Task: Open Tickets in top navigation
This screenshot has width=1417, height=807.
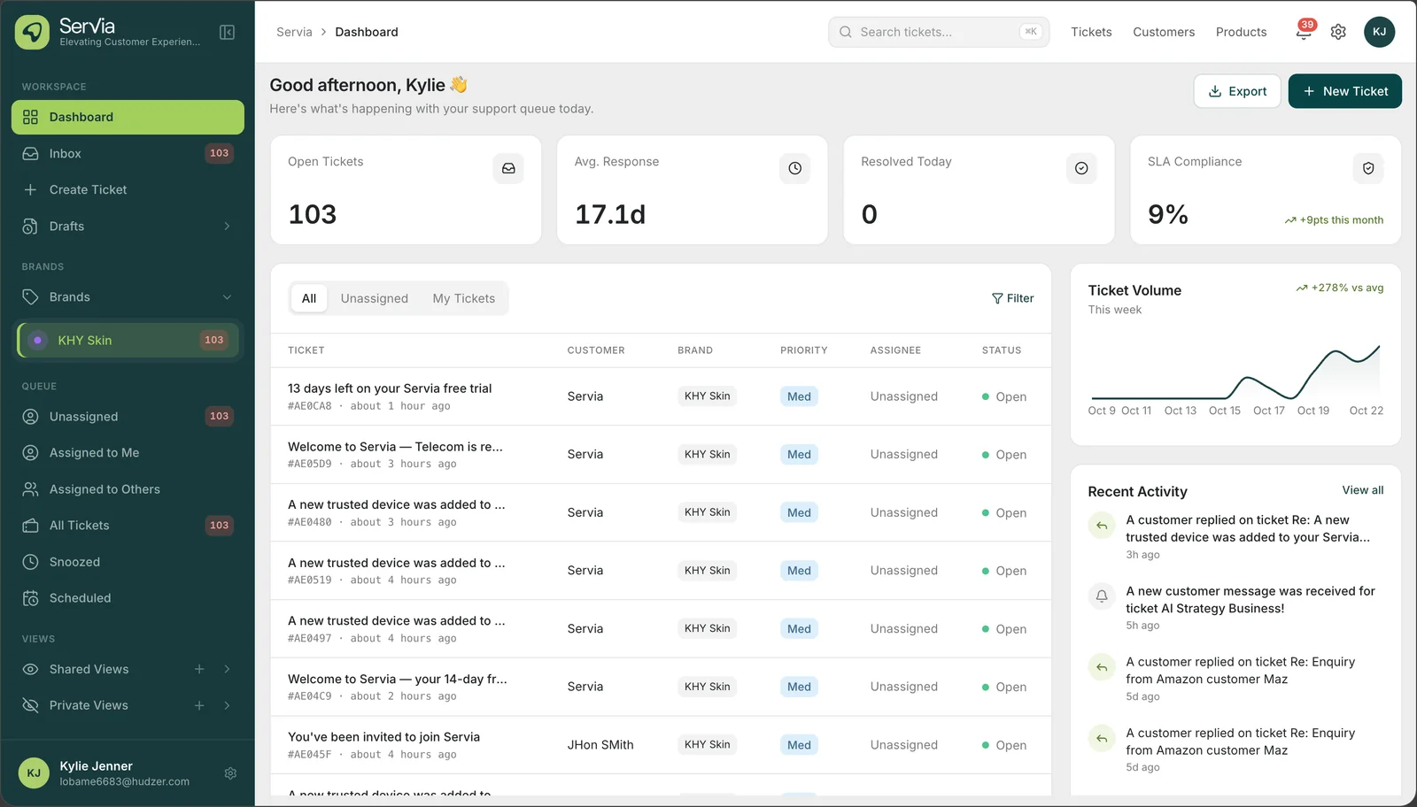Action: pyautogui.click(x=1091, y=32)
